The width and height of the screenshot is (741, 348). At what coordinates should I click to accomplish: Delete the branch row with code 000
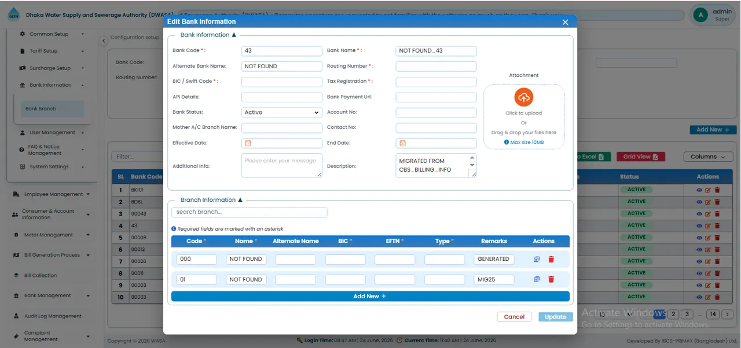tap(551, 259)
